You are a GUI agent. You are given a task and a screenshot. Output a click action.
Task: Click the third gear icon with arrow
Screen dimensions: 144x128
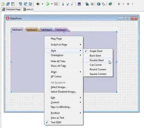[30, 4]
